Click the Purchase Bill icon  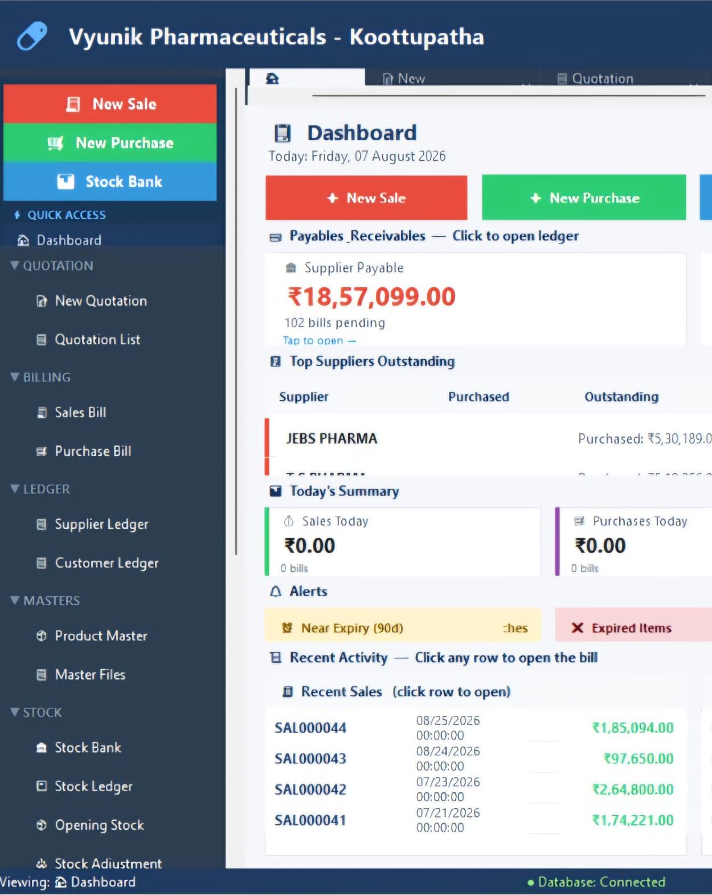coord(42,451)
